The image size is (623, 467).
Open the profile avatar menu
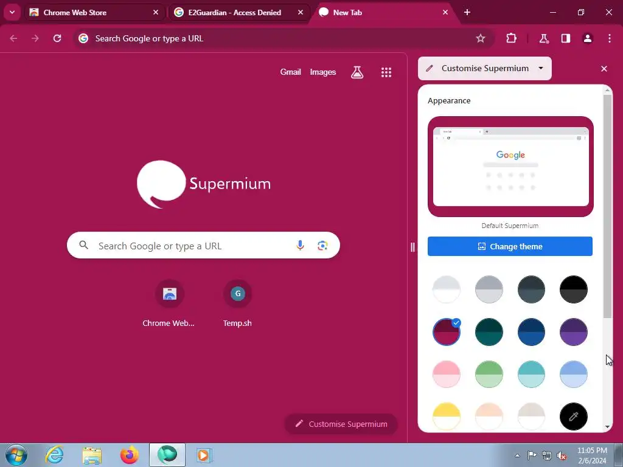(x=588, y=38)
